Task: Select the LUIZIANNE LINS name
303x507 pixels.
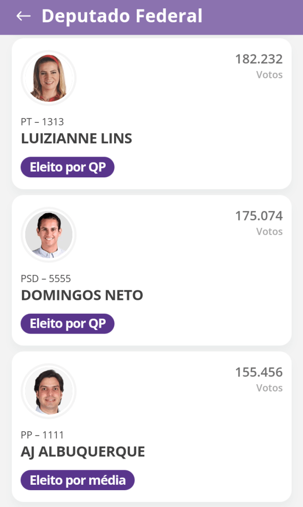Action: (x=76, y=138)
